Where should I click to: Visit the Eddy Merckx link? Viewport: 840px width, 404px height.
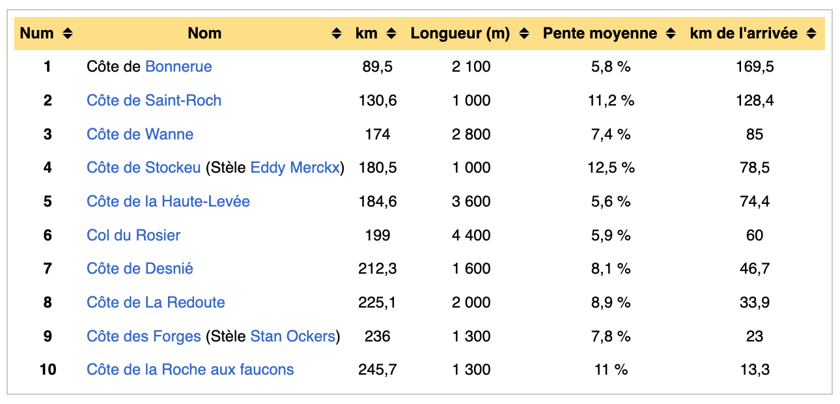point(295,167)
